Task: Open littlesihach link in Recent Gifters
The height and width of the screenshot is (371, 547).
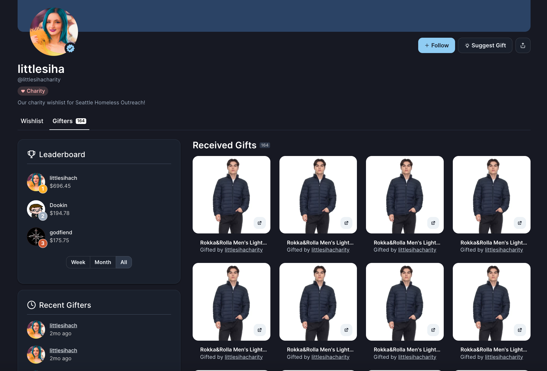Action: click(x=63, y=326)
